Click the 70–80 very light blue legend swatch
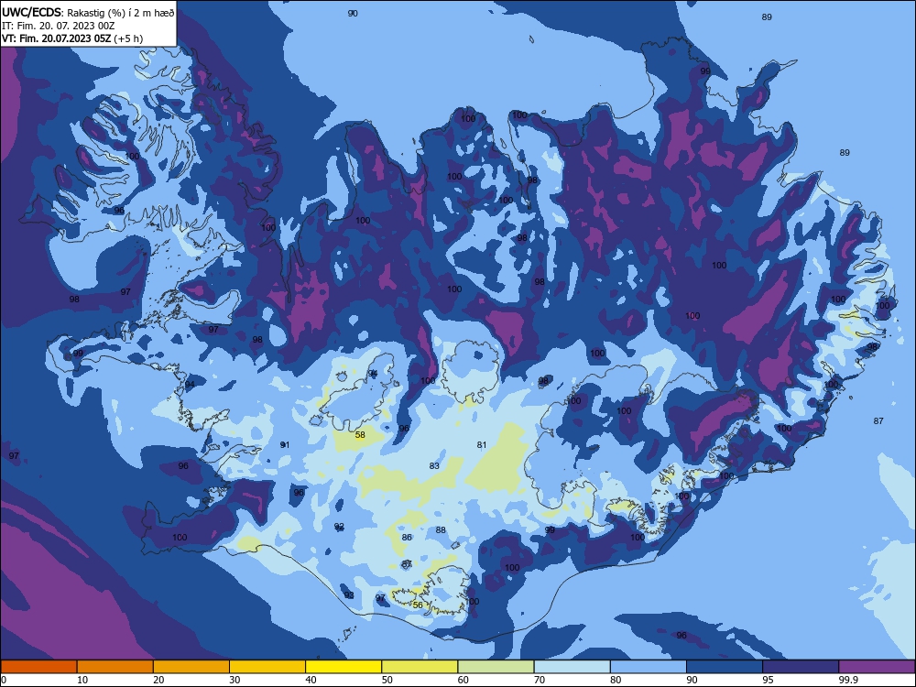The height and width of the screenshot is (687, 916). coord(572,667)
